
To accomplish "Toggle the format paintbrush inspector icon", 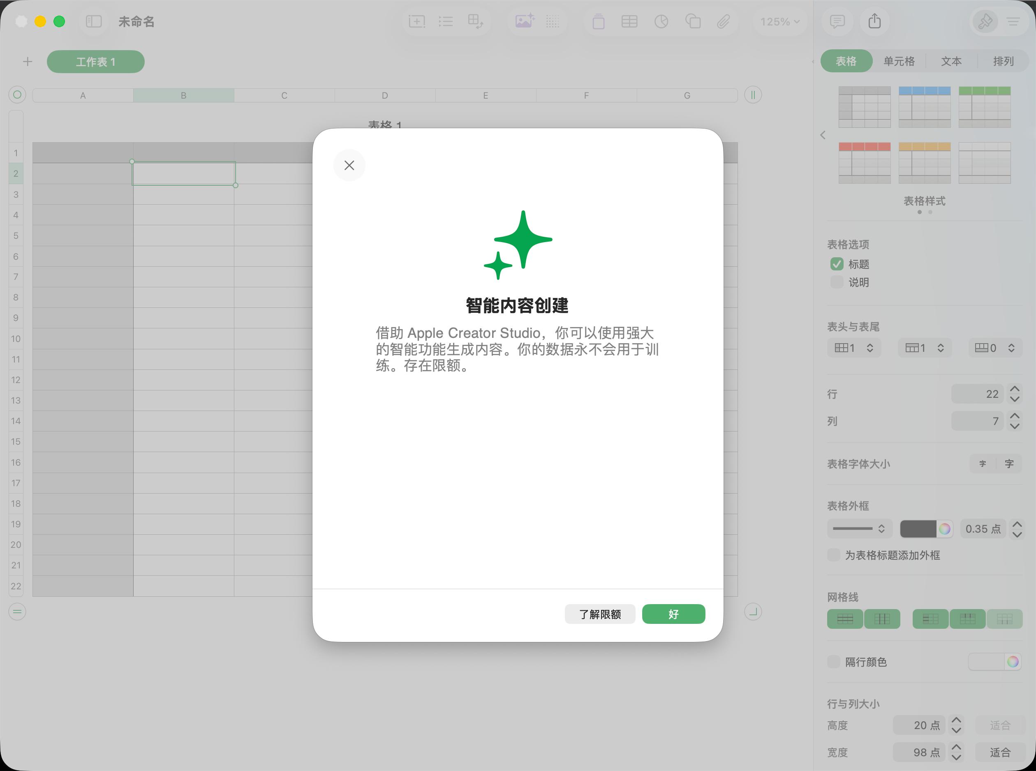I will click(985, 21).
